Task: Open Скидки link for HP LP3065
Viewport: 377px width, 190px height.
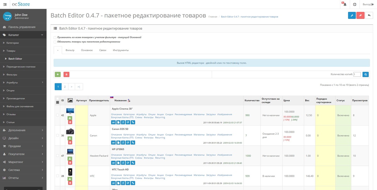Action: point(169,155)
